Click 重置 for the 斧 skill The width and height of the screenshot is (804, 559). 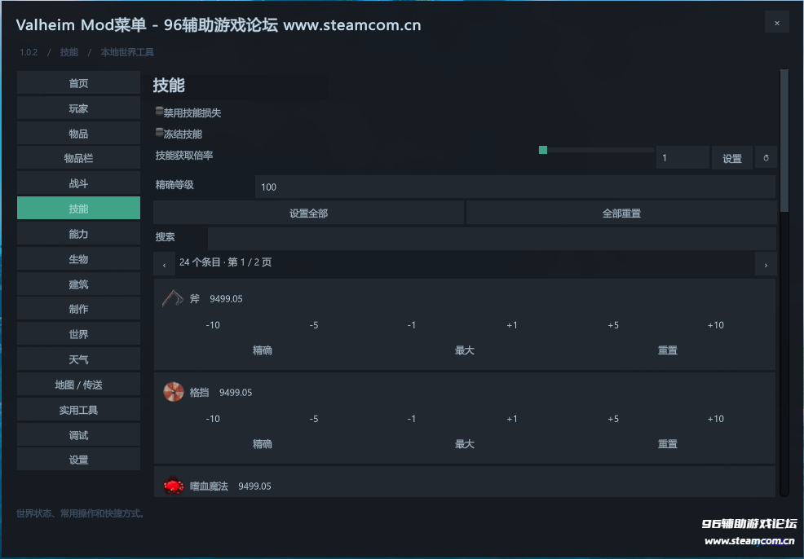click(x=668, y=350)
